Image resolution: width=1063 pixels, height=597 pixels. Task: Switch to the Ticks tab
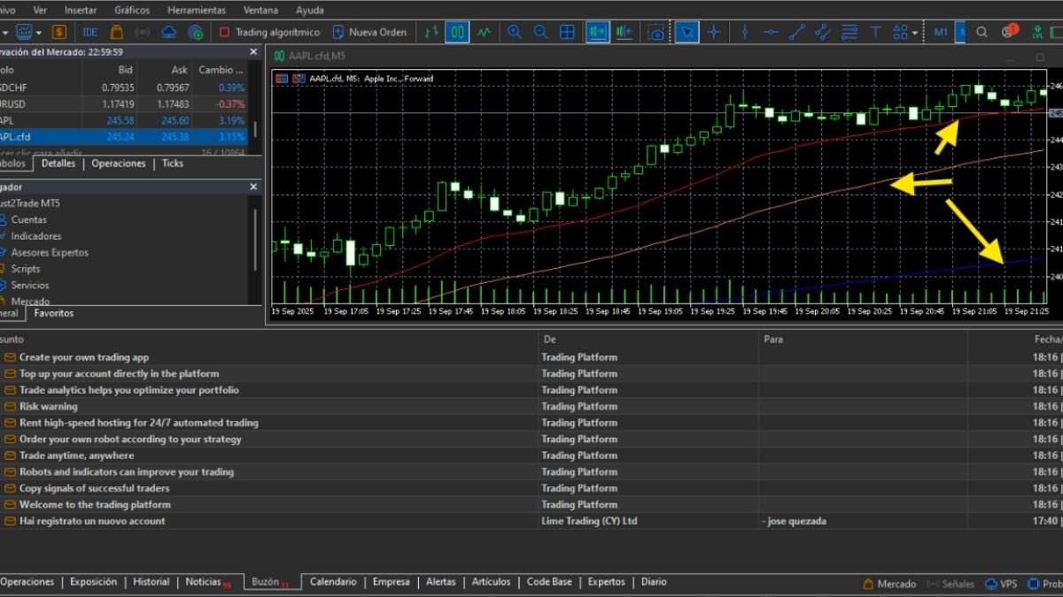click(171, 163)
